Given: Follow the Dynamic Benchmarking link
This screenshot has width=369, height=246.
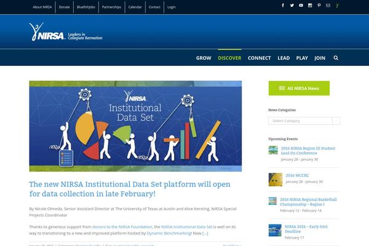Looking at the screenshot, I should 169,233.
